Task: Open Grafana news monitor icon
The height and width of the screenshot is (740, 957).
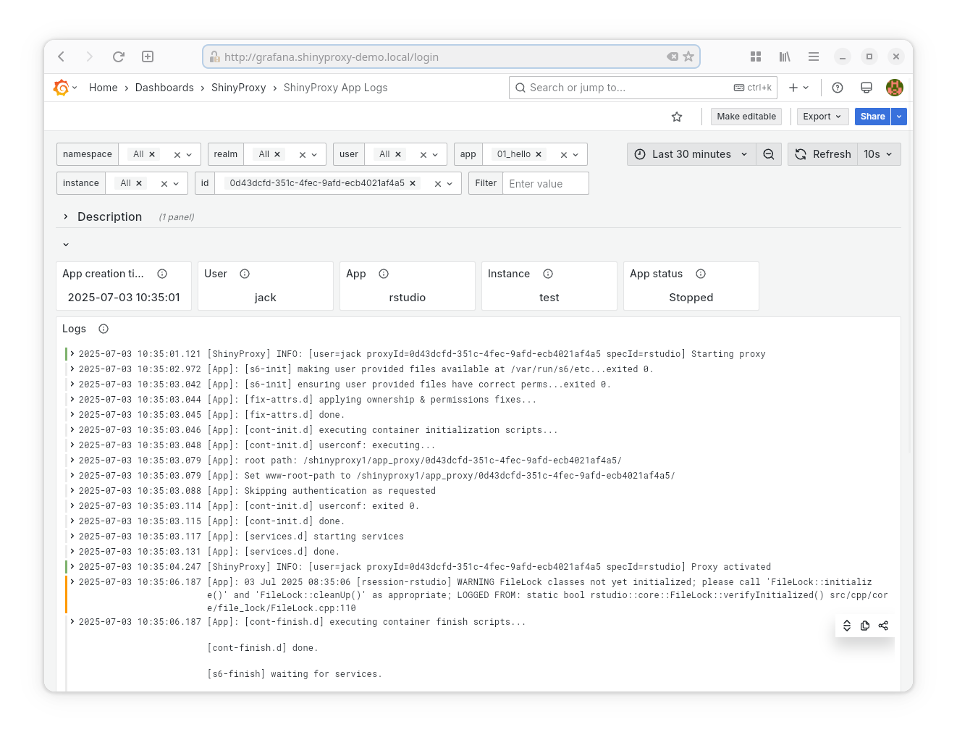Action: pyautogui.click(x=866, y=88)
